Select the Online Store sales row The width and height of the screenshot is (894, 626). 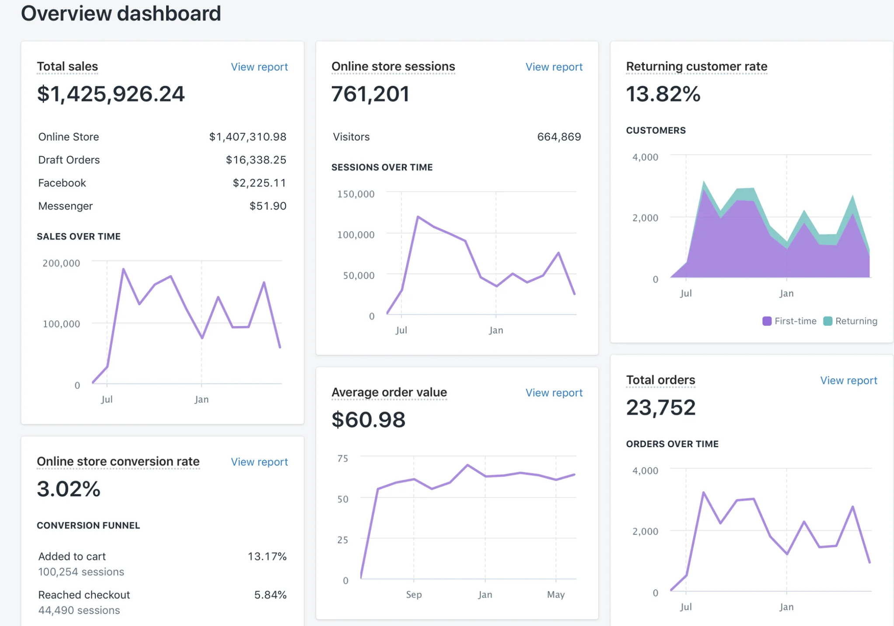[162, 137]
